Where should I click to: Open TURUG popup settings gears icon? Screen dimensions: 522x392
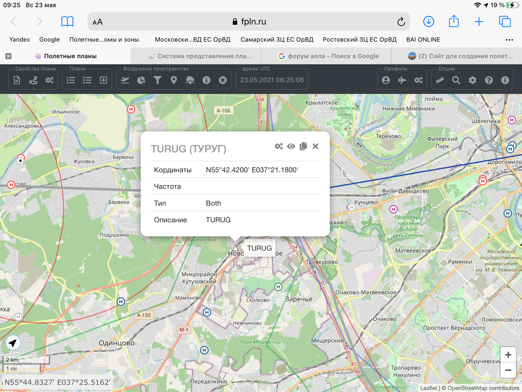[279, 146]
